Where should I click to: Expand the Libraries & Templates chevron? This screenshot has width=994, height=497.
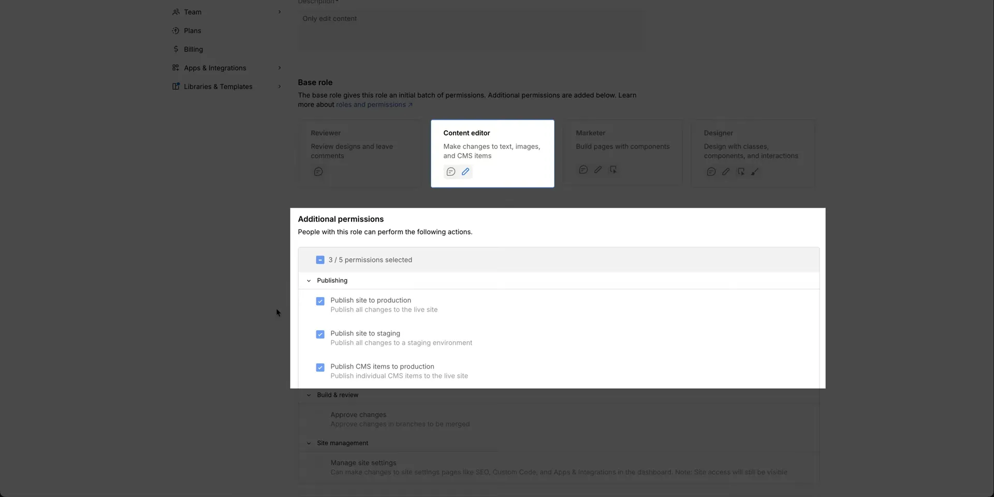click(280, 86)
